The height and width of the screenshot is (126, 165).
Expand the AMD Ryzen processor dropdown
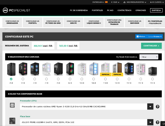150,107
